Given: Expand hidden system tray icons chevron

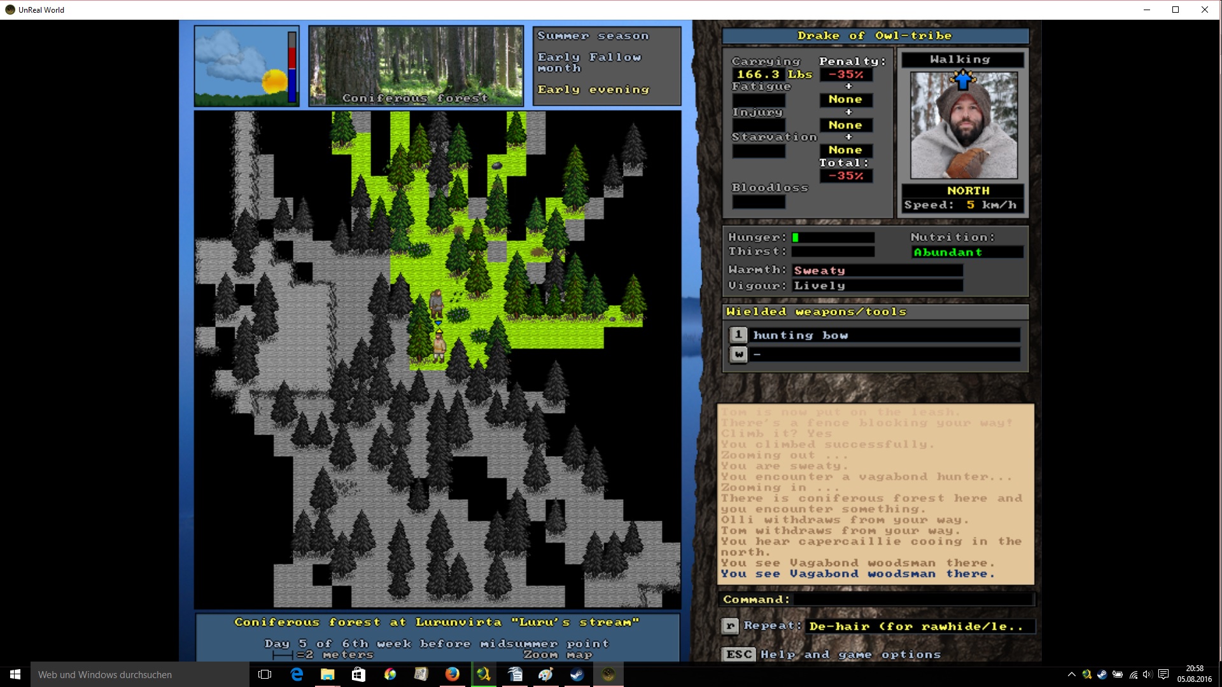Looking at the screenshot, I should pos(1071,674).
